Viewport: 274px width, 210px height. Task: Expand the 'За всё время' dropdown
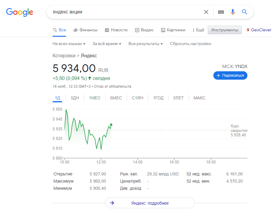coord(107,44)
